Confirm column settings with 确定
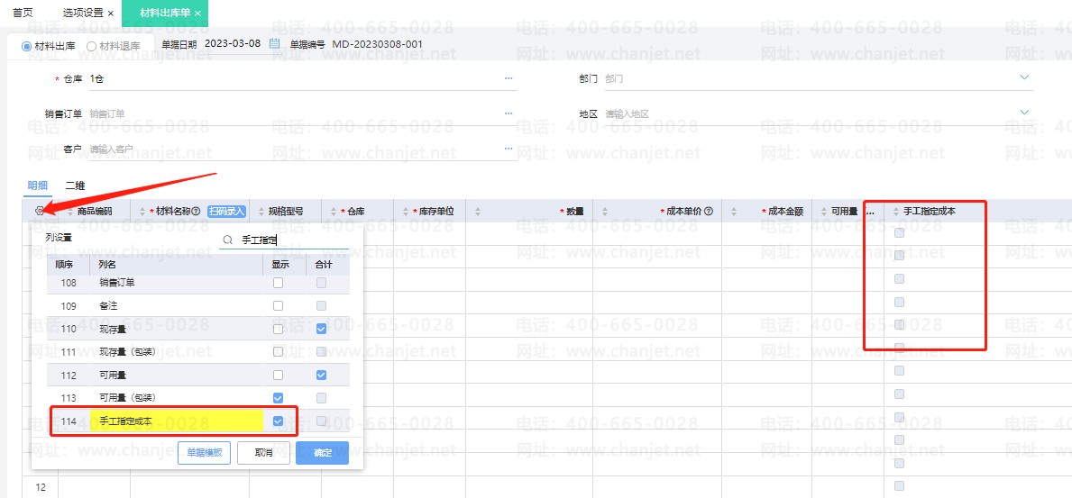Screen dimensions: 1072x498 (322, 453)
